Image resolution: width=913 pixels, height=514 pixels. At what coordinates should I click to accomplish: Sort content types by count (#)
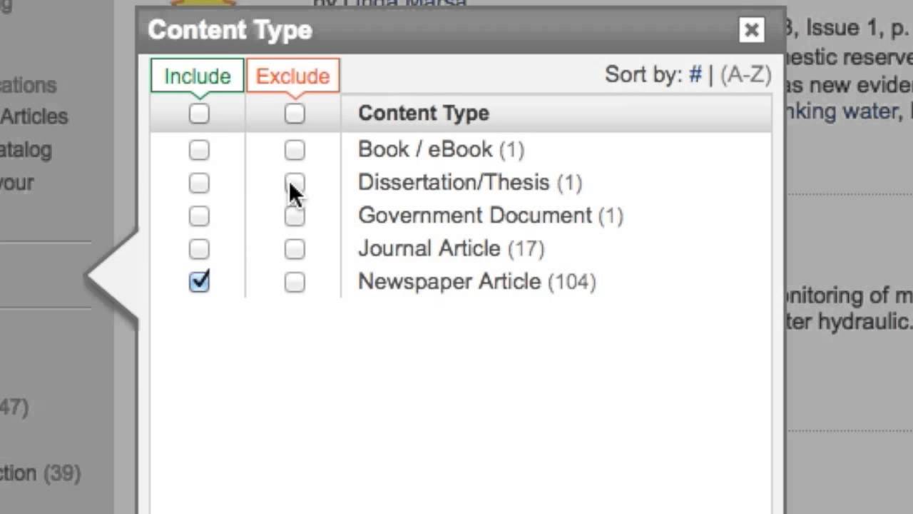pos(695,75)
